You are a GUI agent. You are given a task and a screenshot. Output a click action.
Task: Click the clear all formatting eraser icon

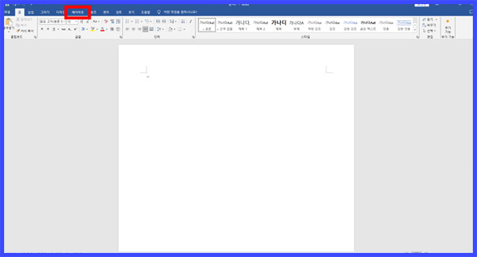click(106, 22)
